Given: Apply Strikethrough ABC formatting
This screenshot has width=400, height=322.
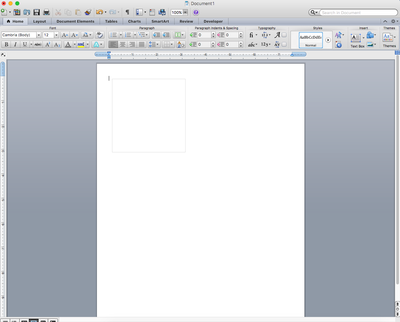Looking at the screenshot, I should [x=38, y=45].
